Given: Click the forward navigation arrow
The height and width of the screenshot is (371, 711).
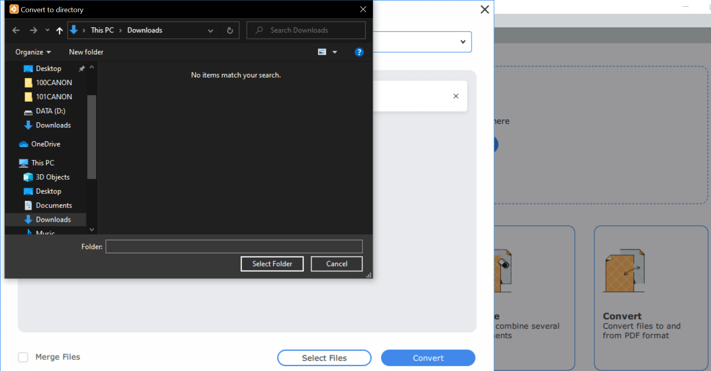Looking at the screenshot, I should click(x=33, y=30).
